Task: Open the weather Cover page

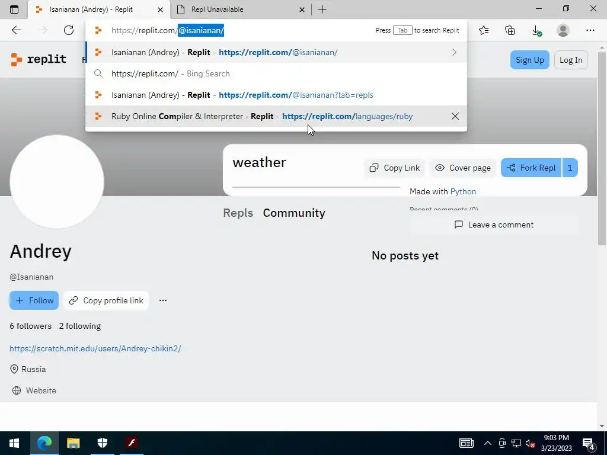Action: tap(463, 168)
